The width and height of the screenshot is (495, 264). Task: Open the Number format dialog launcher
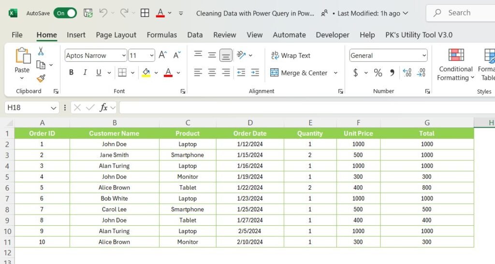coord(427,91)
